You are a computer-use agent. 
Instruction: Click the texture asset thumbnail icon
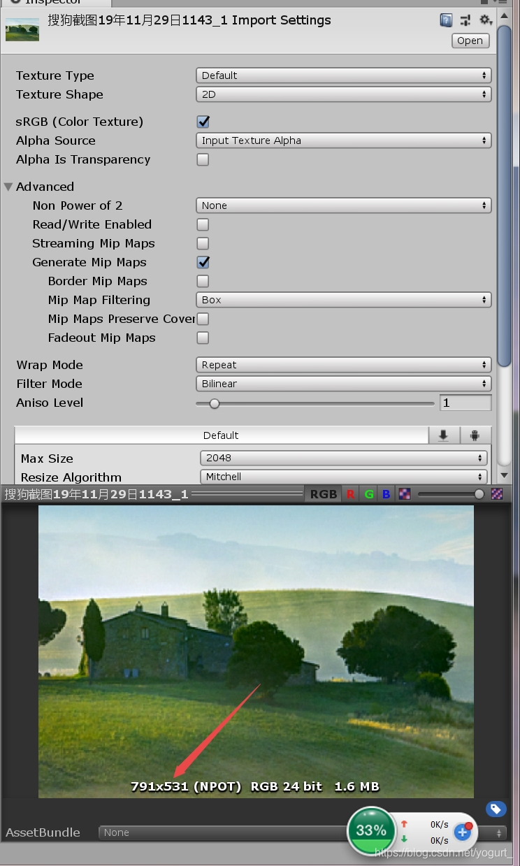click(22, 29)
